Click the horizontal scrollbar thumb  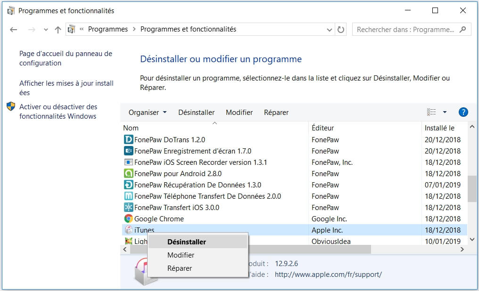pos(250,250)
